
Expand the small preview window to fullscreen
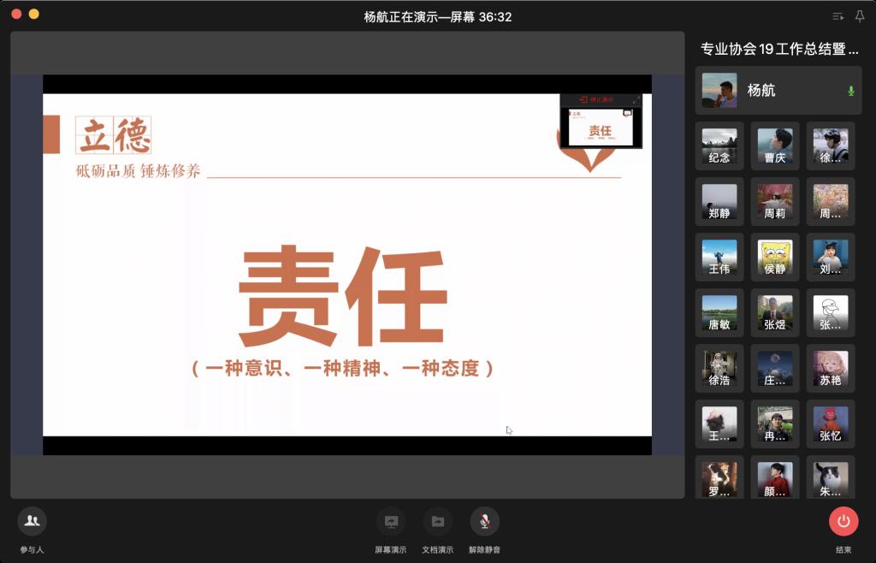[x=636, y=100]
